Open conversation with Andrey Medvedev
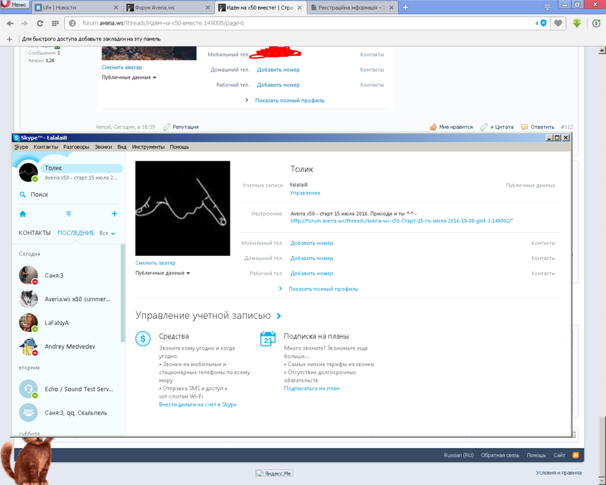Image resolution: width=606 pixels, height=485 pixels. coord(70,347)
